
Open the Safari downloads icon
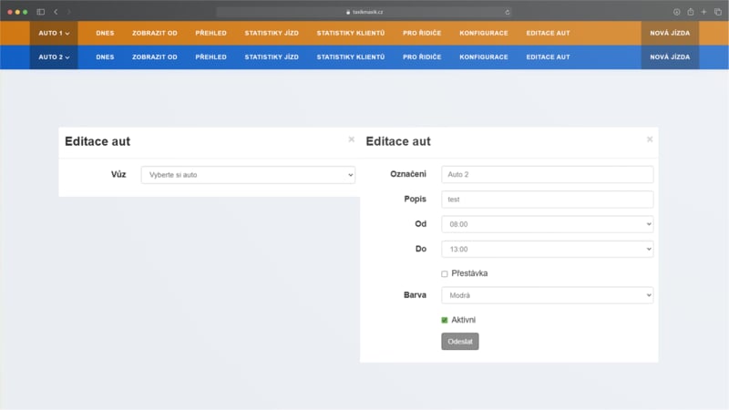coord(677,12)
